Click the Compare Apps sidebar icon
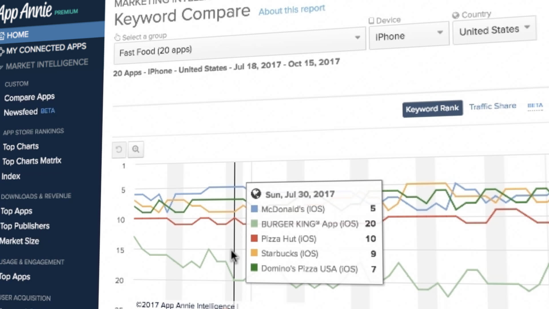This screenshot has width=549, height=309. pos(29,97)
